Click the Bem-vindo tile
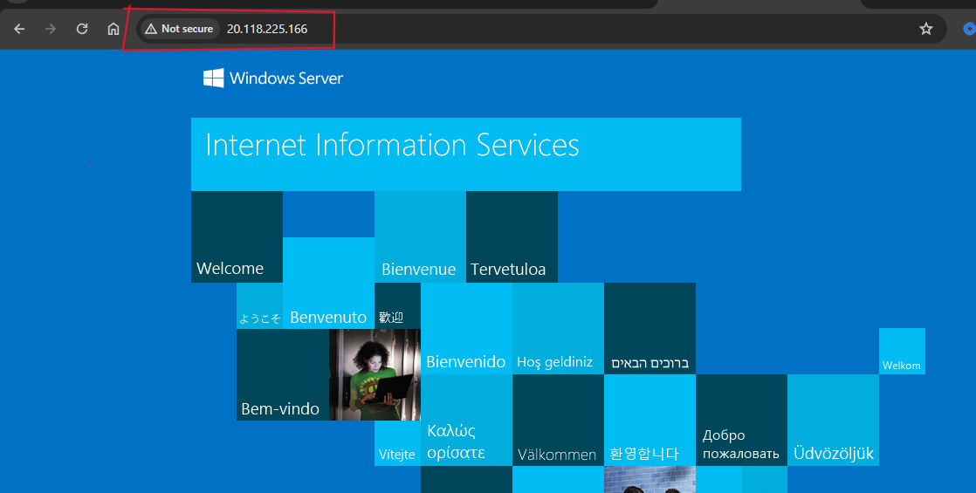976x493 pixels. 283,374
